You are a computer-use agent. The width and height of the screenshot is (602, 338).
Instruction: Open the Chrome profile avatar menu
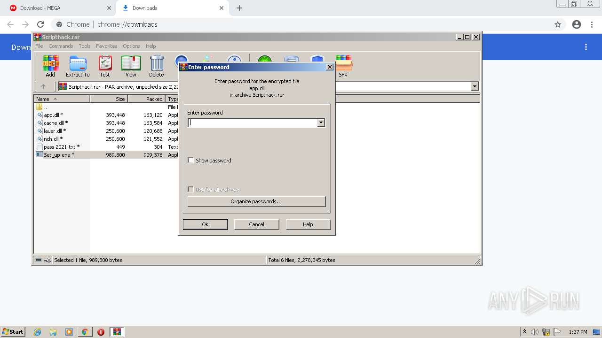coord(577,24)
